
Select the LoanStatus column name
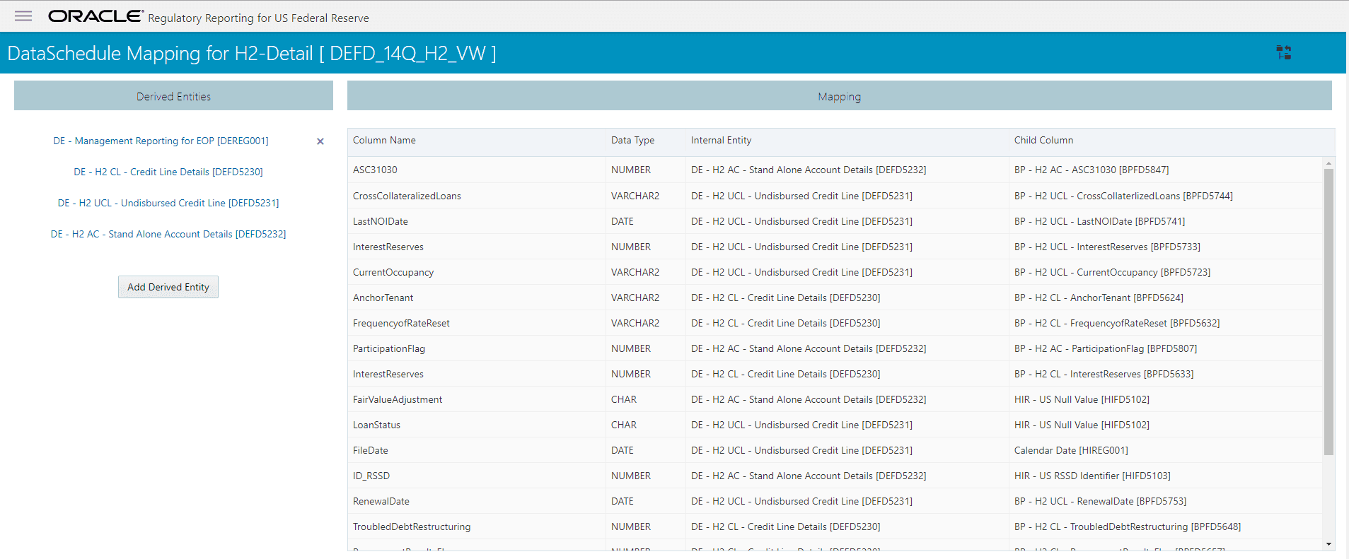click(376, 425)
